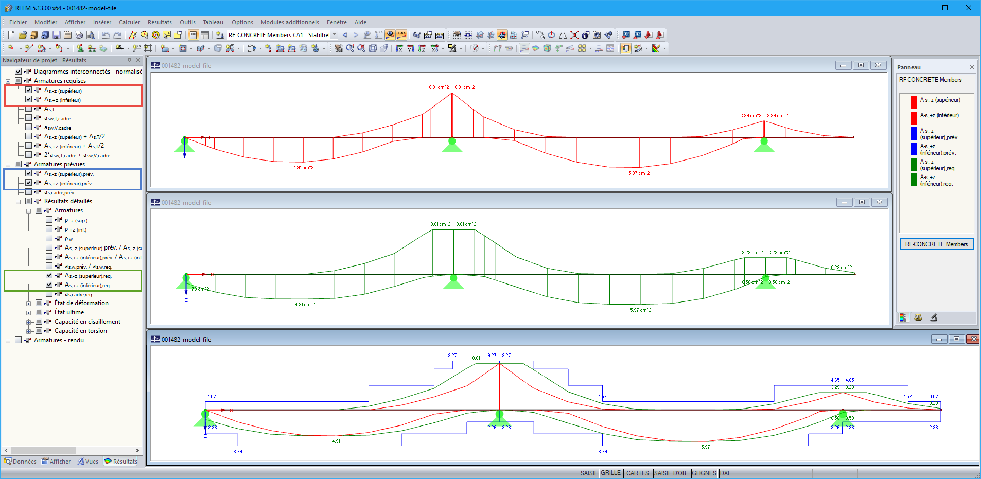Open the Fichier menu
The width and height of the screenshot is (981, 479).
(x=18, y=22)
